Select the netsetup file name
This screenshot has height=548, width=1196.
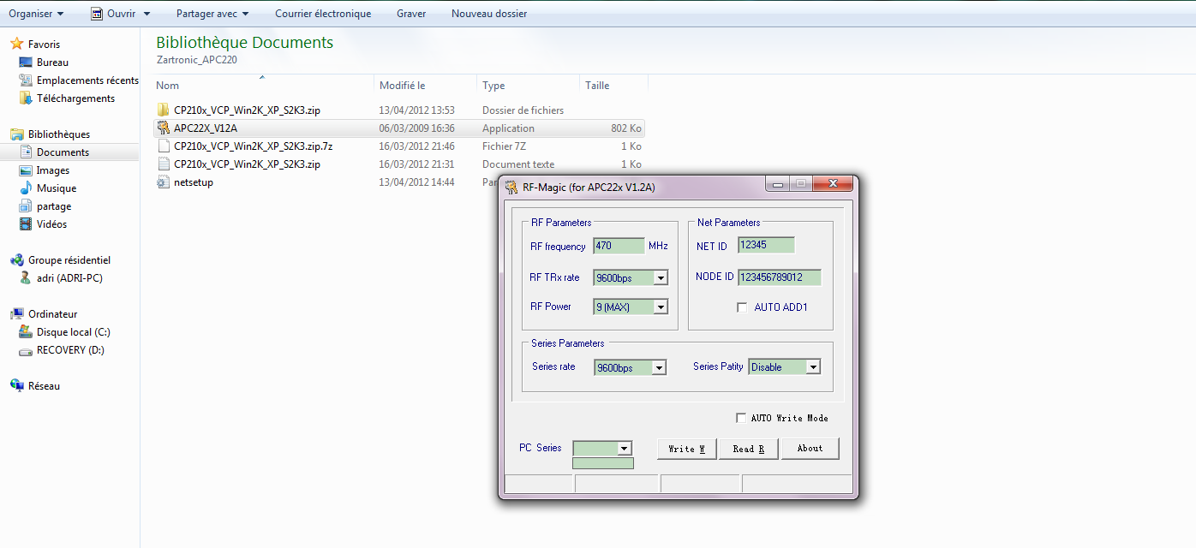[x=194, y=182]
